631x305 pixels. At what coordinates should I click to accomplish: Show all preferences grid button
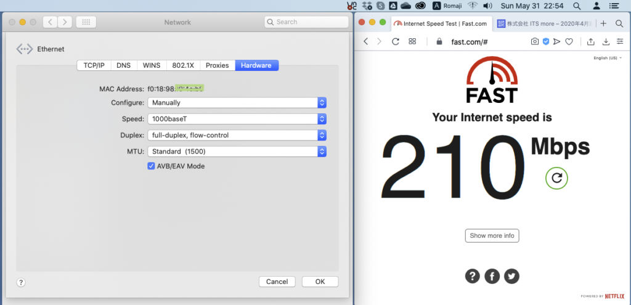86,22
